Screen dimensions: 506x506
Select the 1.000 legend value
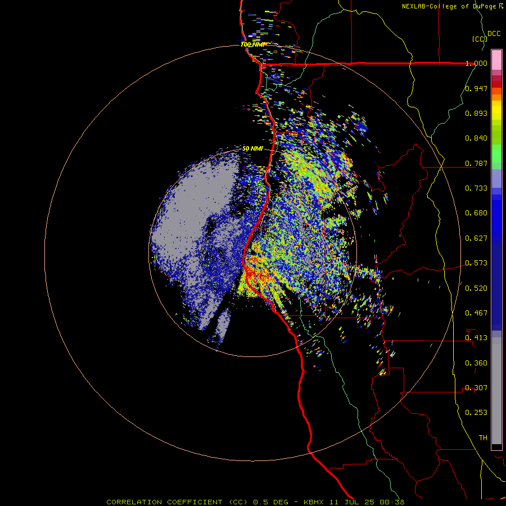(x=476, y=63)
